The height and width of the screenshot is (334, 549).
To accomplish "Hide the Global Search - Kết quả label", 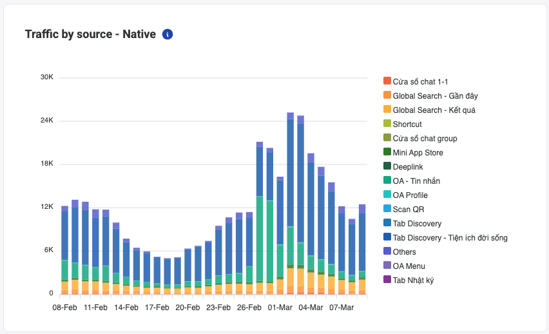I will [x=434, y=110].
